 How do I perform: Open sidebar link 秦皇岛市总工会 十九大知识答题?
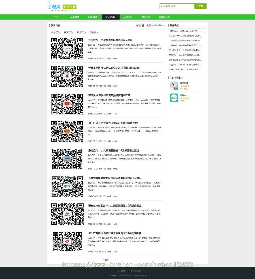[x=185, y=65]
